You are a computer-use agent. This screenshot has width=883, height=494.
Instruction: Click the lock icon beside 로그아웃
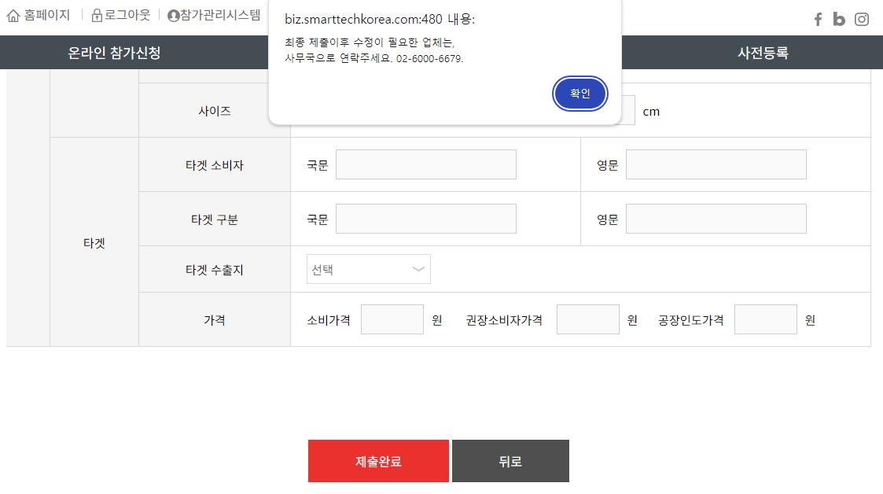click(97, 16)
